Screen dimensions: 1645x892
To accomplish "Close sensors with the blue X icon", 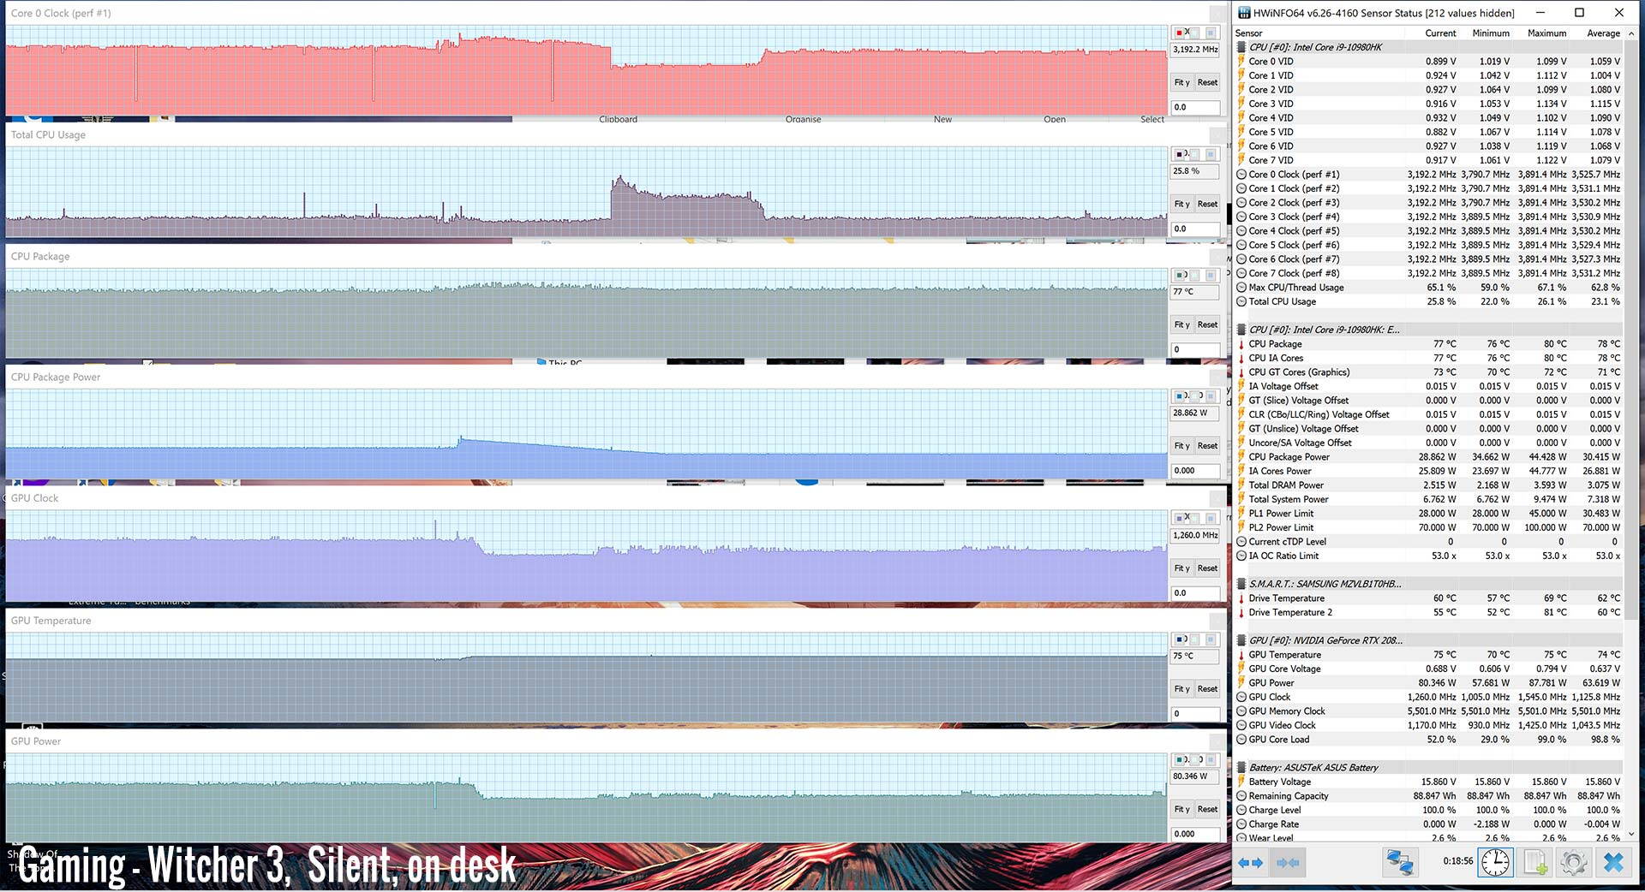I will click(1613, 862).
